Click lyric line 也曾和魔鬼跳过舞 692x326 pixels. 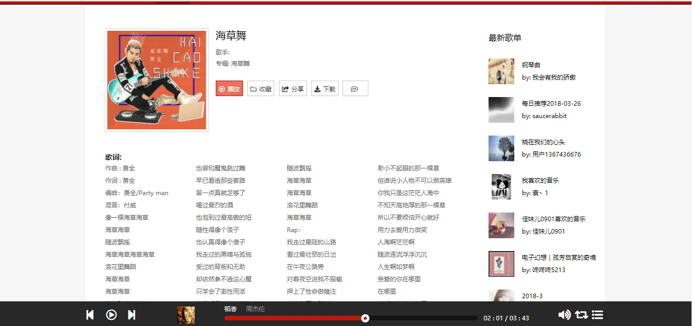(220, 168)
